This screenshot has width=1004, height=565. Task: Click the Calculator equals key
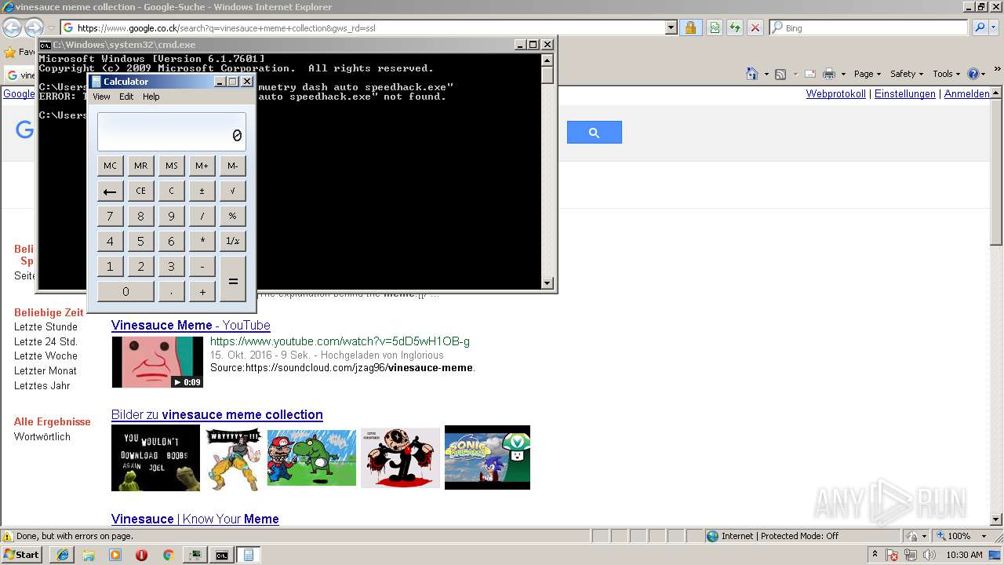coord(233,279)
